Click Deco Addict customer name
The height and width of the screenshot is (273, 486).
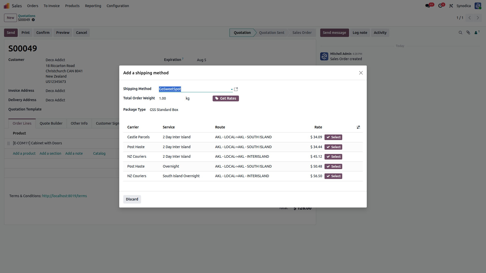[55, 60]
